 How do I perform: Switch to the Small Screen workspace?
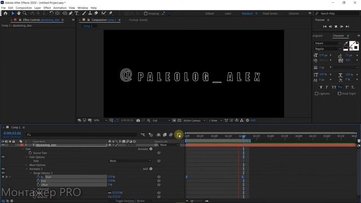click(270, 14)
